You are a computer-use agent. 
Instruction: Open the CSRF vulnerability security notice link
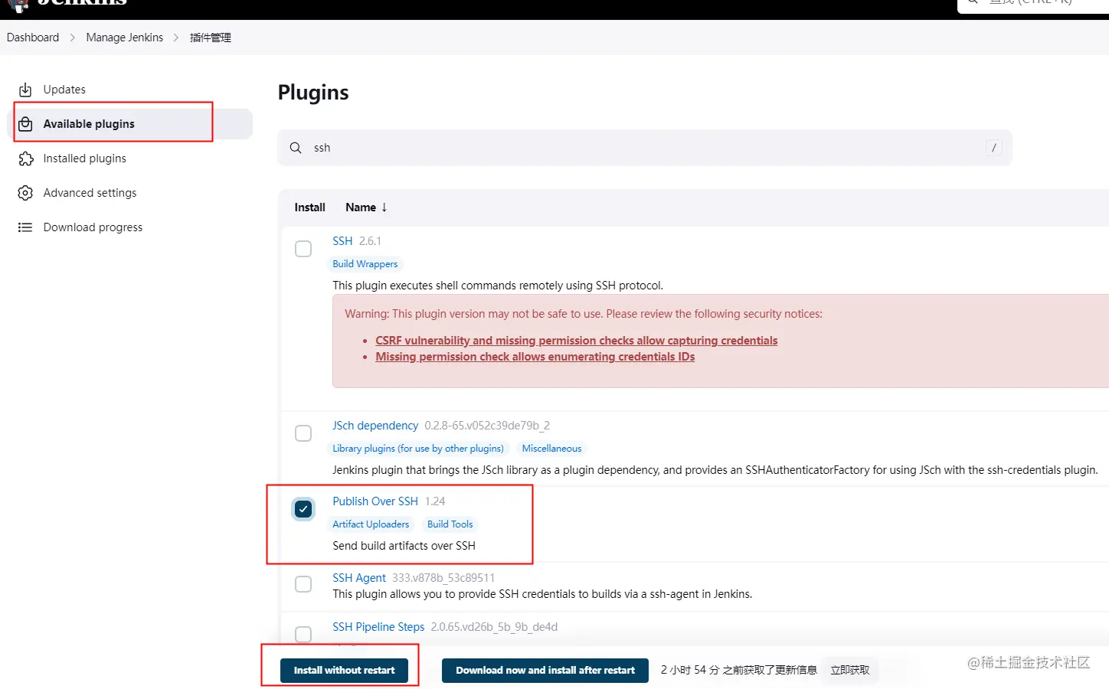[x=577, y=341]
